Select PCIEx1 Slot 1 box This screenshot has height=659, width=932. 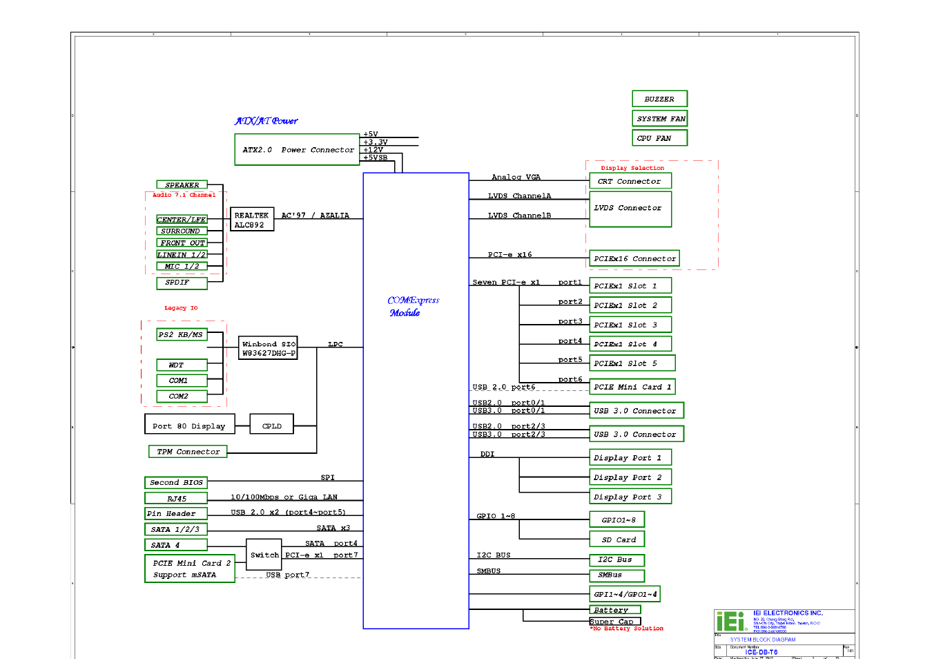pyautogui.click(x=630, y=285)
